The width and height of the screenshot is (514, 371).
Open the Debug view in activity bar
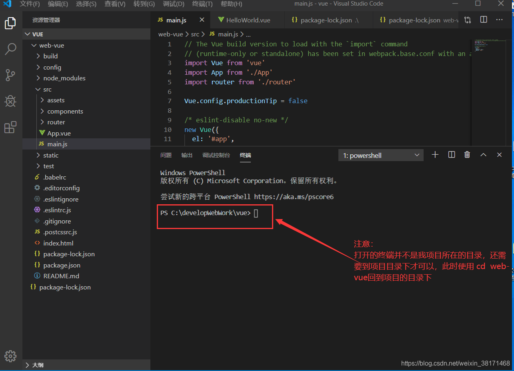click(10, 101)
